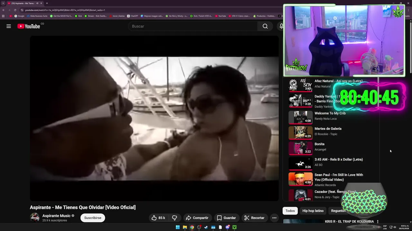This screenshot has height=231, width=412.
Task: Select the Todos filter chip
Action: click(x=290, y=211)
